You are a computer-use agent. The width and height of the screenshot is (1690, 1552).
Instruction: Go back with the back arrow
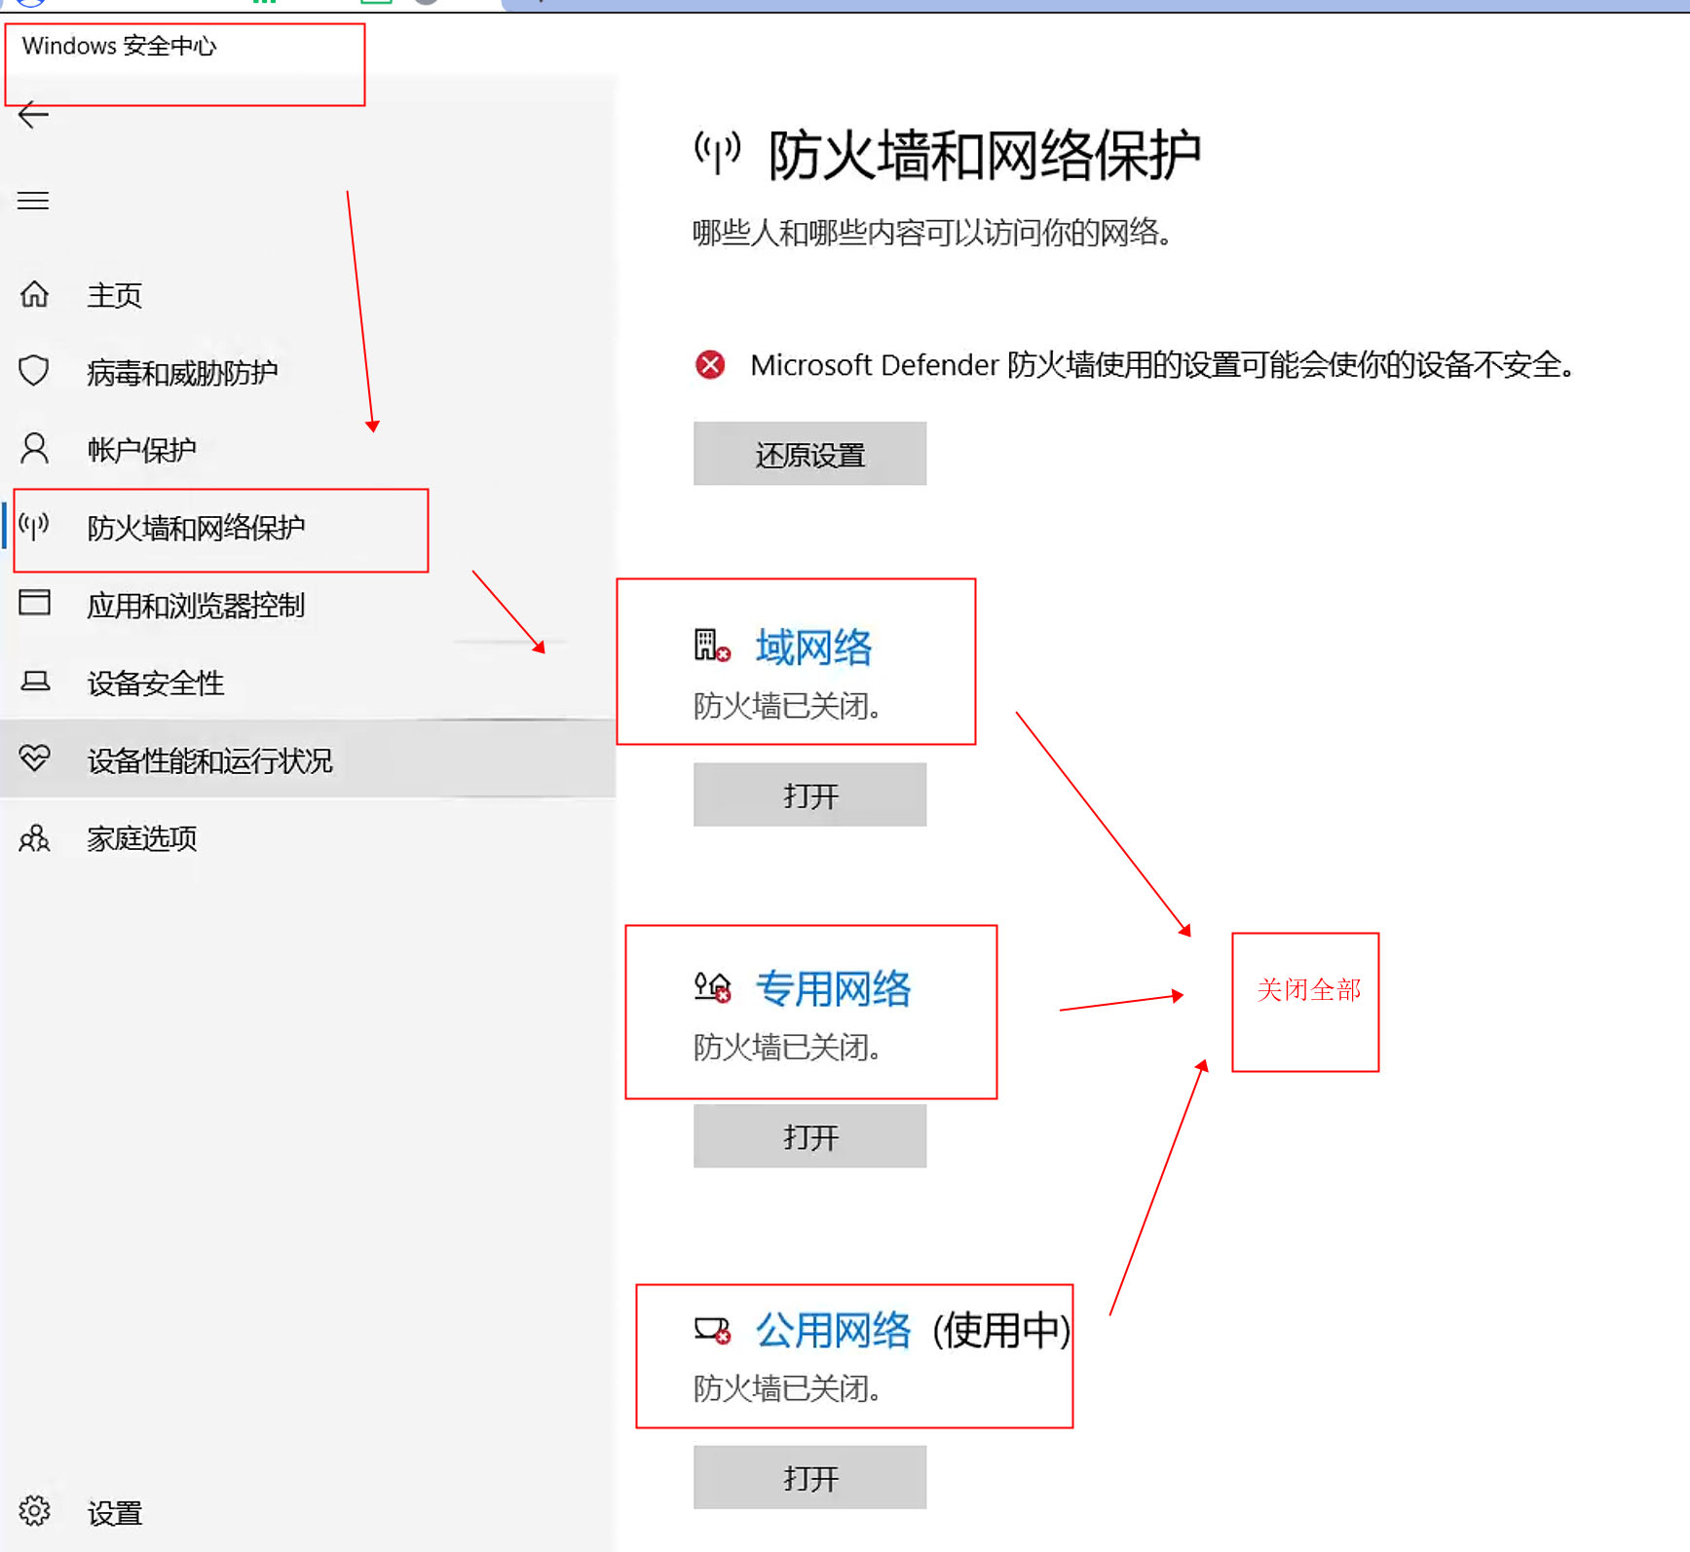pyautogui.click(x=33, y=115)
